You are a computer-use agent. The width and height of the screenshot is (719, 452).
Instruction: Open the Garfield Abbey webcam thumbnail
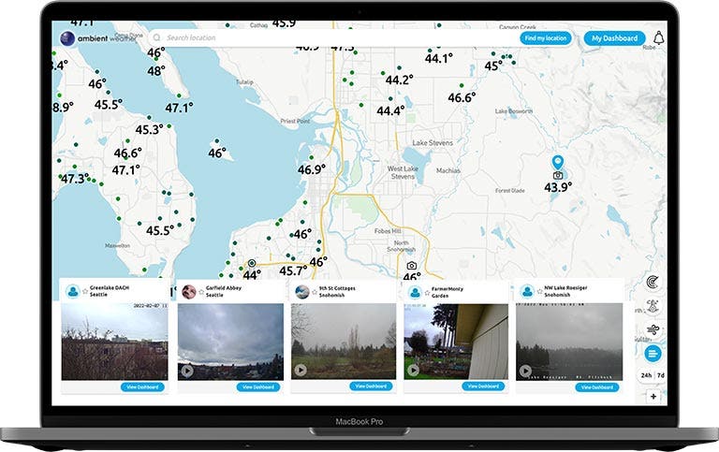230,342
